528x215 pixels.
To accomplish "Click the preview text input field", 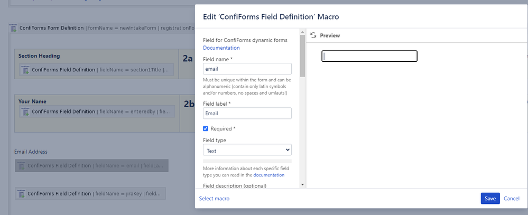I will [369, 56].
